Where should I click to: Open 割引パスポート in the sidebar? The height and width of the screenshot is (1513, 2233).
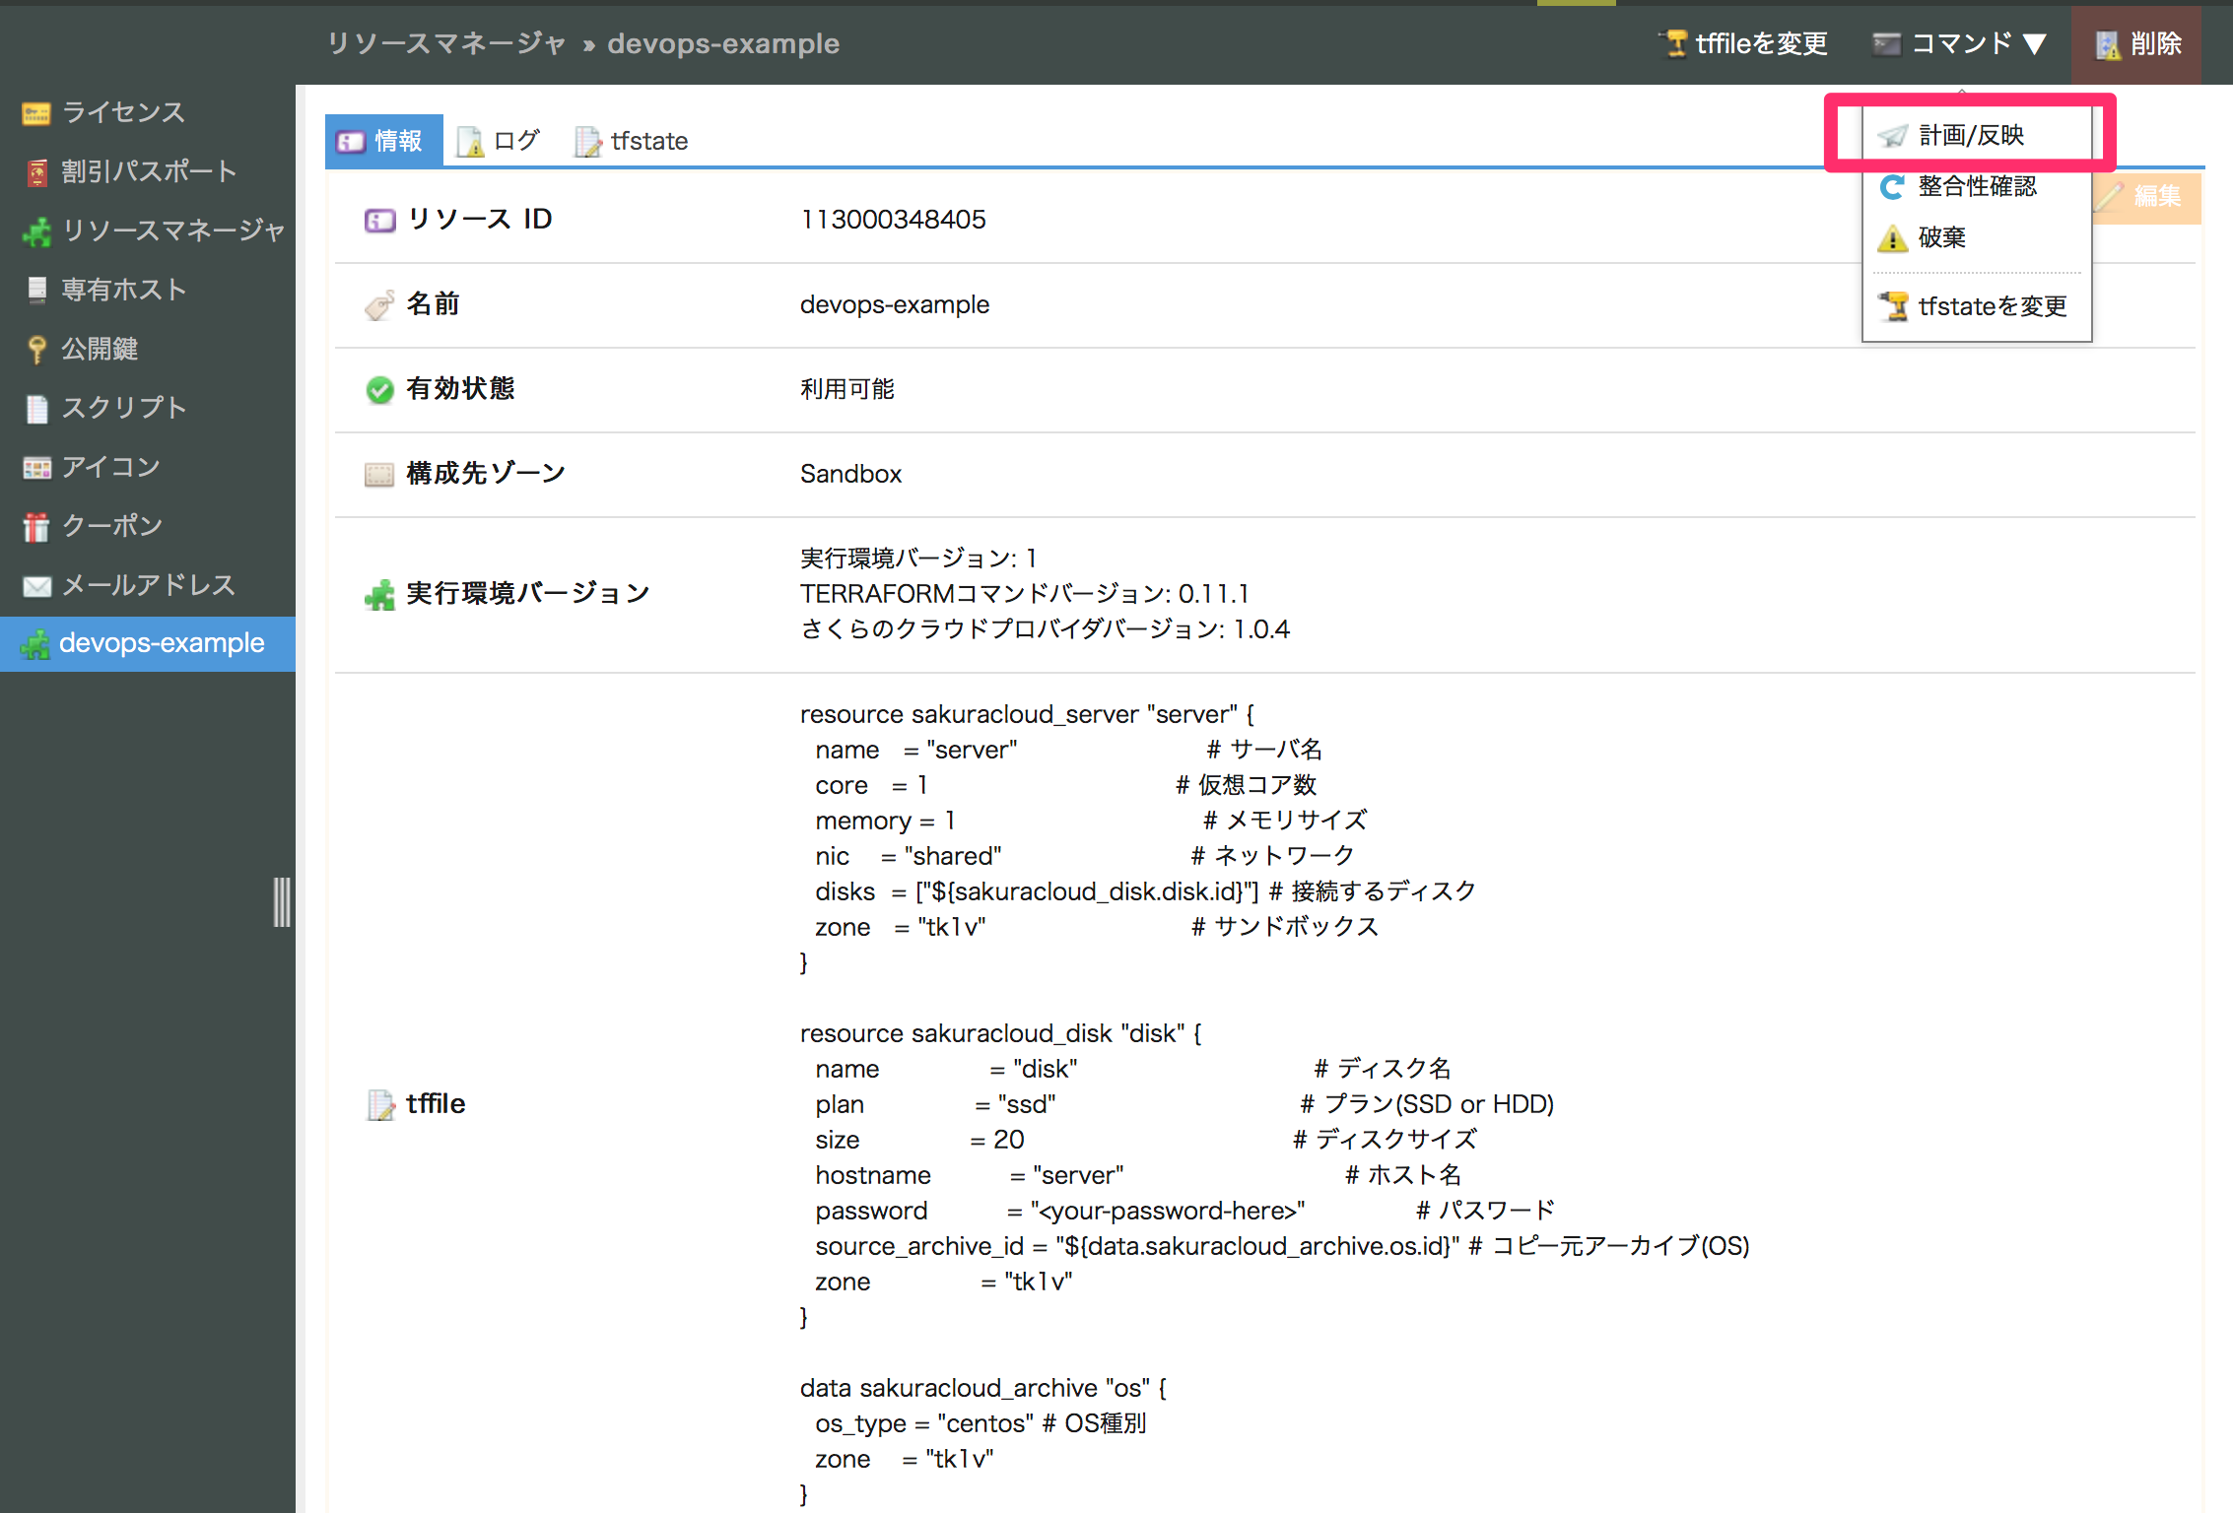[148, 172]
